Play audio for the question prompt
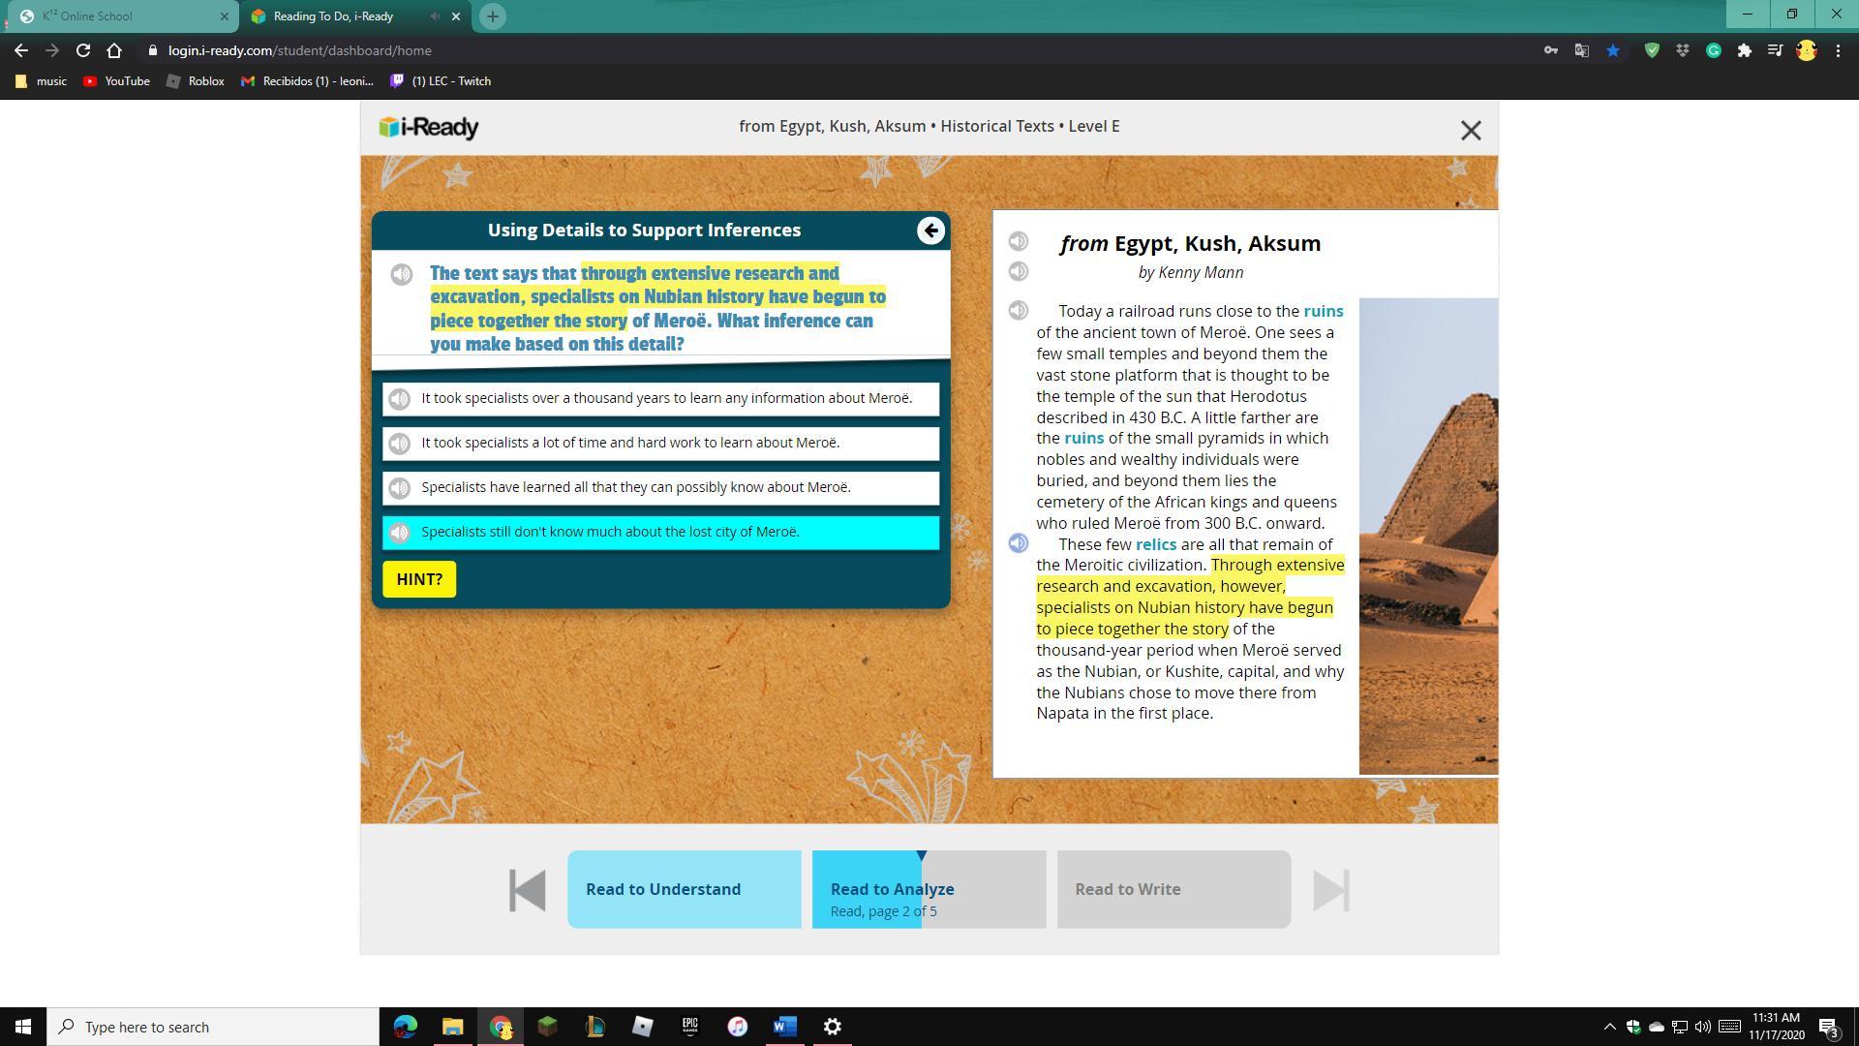 coord(401,275)
